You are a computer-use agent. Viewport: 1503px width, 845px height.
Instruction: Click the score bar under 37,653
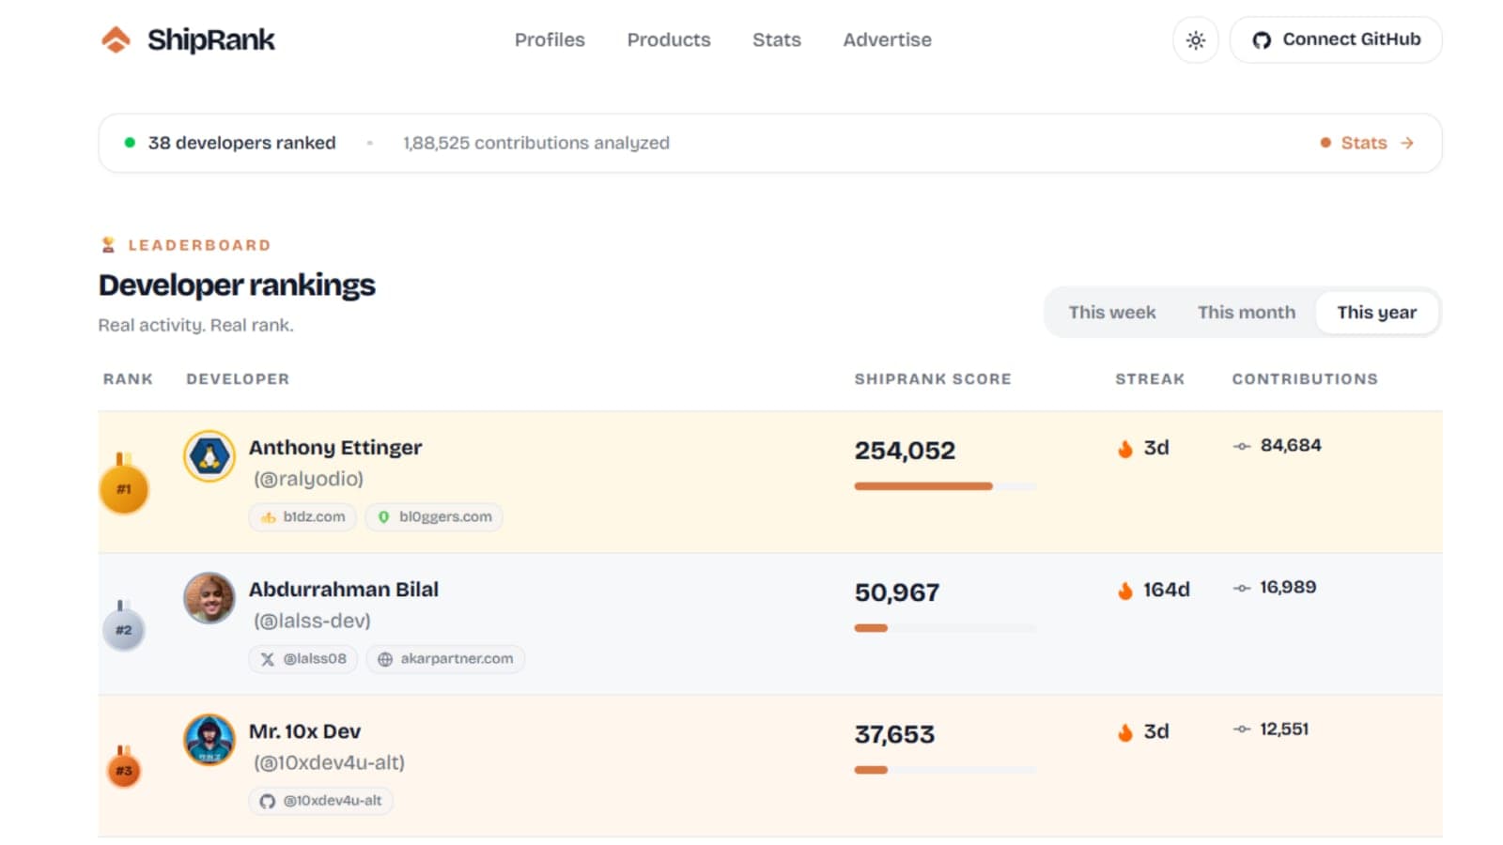(945, 770)
